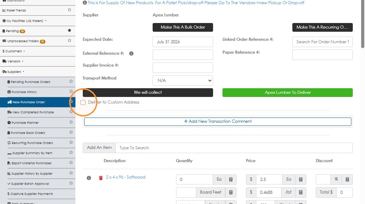Screen dimensions: 365x204
Task: Expand the Vendors menu
Action: (x=13, y=61)
